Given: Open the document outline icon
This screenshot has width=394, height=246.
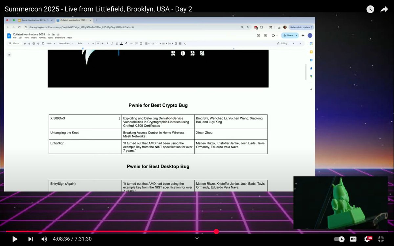Looking at the screenshot, I should pyautogui.click(x=9, y=55).
